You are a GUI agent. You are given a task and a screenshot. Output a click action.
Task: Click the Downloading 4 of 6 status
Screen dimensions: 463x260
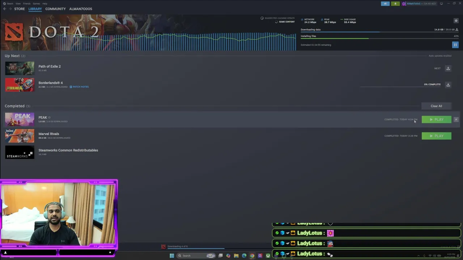[177, 246]
